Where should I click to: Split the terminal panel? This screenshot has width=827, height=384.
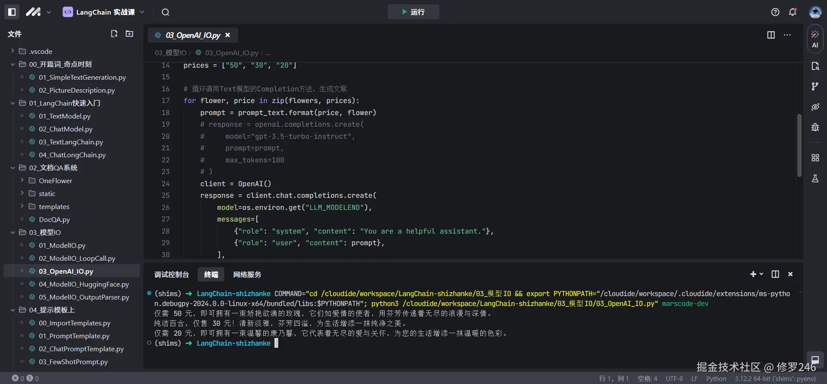coord(775,274)
